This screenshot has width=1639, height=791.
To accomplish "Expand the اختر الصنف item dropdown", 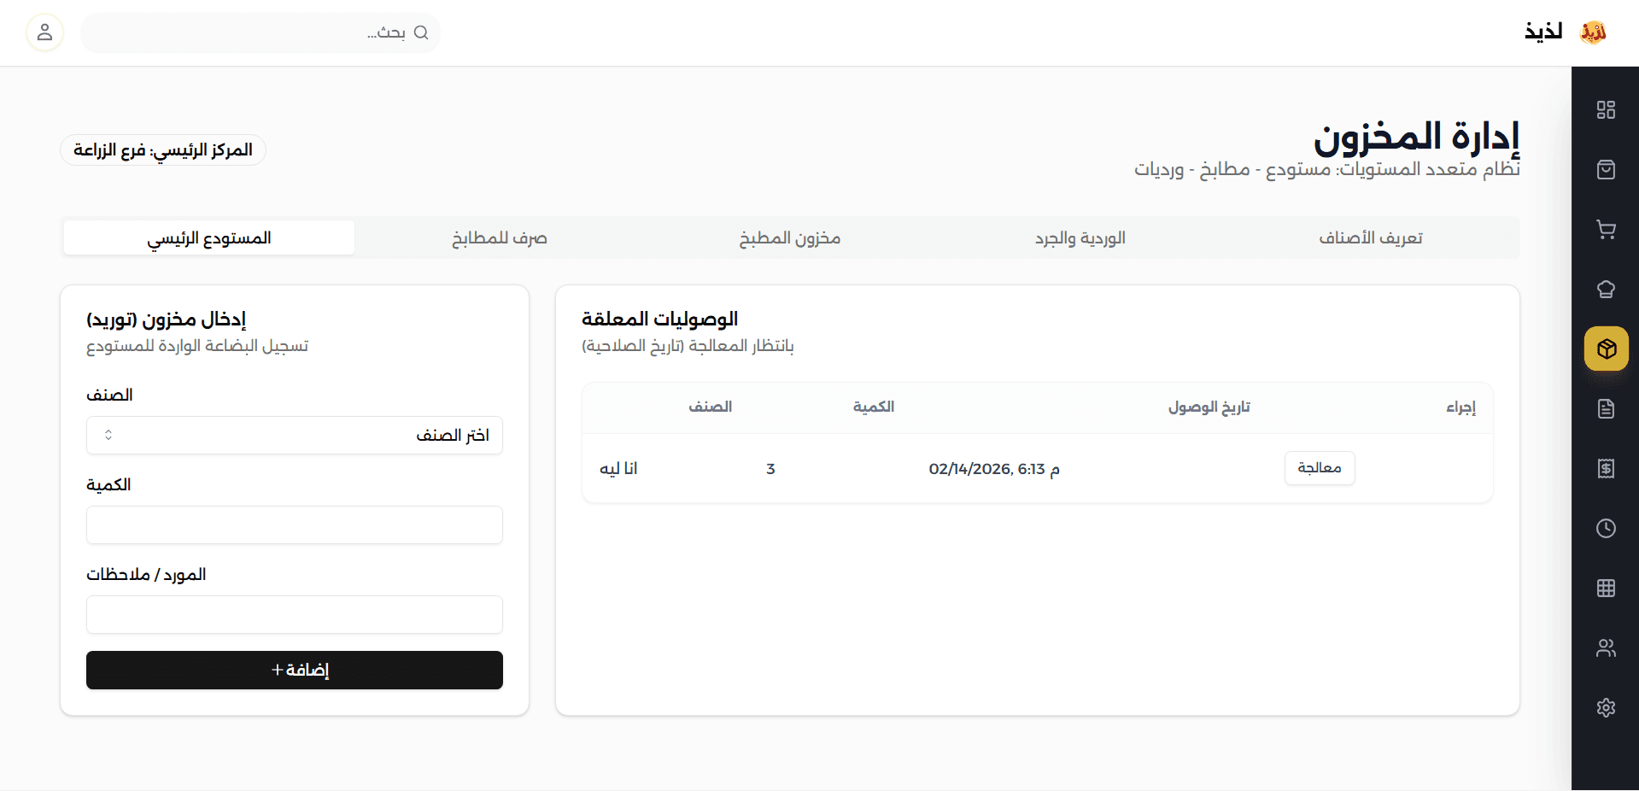I will pos(295,436).
